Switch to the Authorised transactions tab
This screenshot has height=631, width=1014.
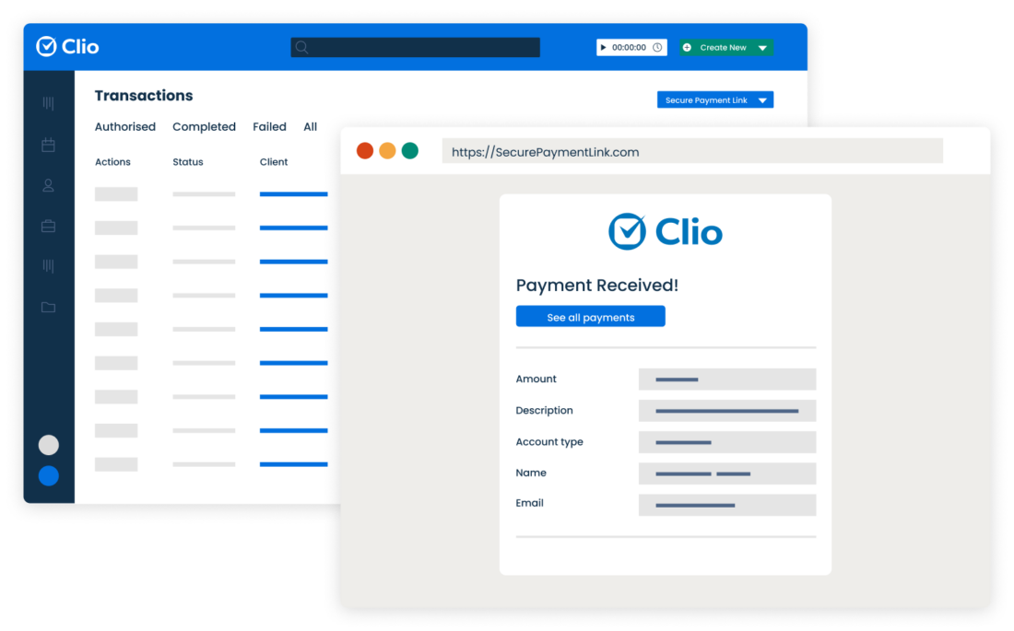click(124, 126)
